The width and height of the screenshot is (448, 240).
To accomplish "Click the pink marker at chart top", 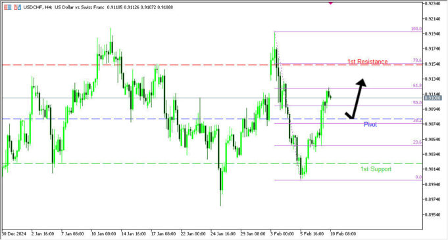I will [x=330, y=3].
